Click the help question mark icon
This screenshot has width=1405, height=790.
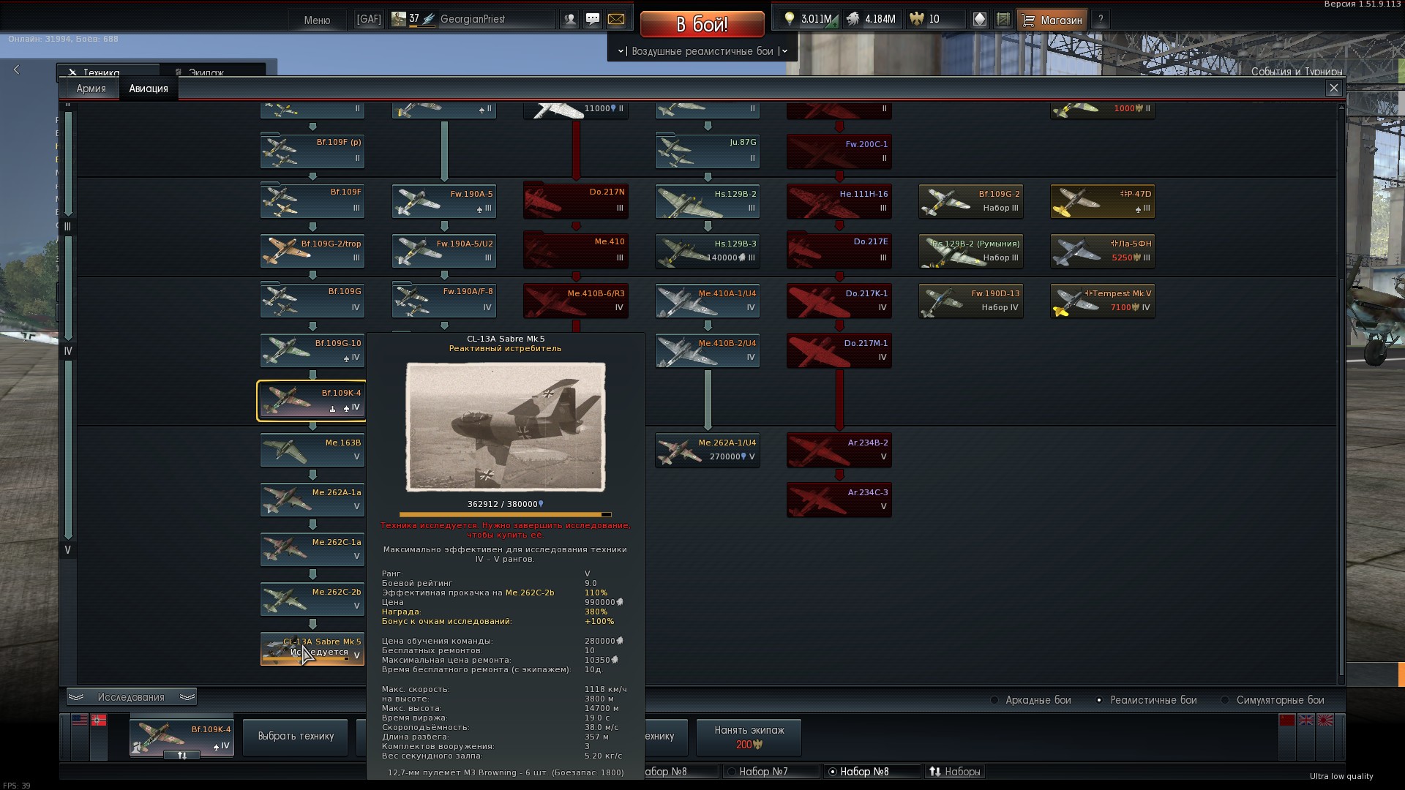[x=1100, y=20]
